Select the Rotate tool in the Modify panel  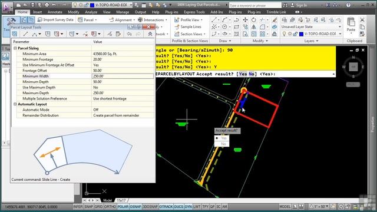pyautogui.click(x=254, y=20)
